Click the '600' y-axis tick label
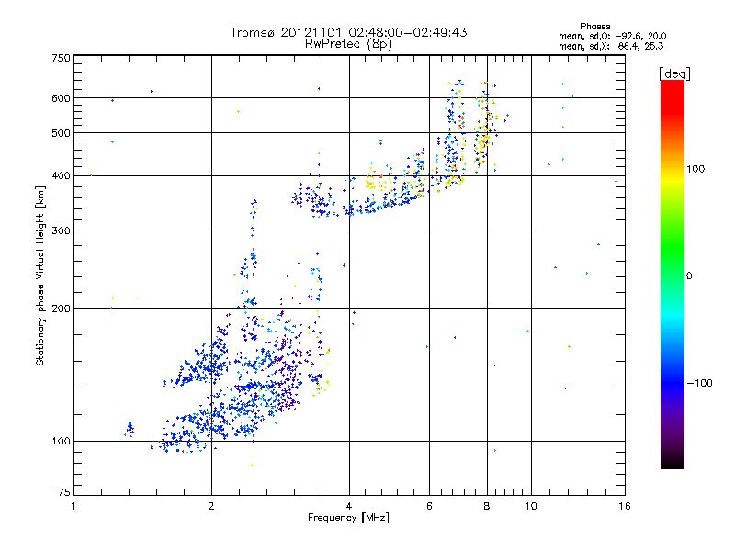 pos(61,98)
